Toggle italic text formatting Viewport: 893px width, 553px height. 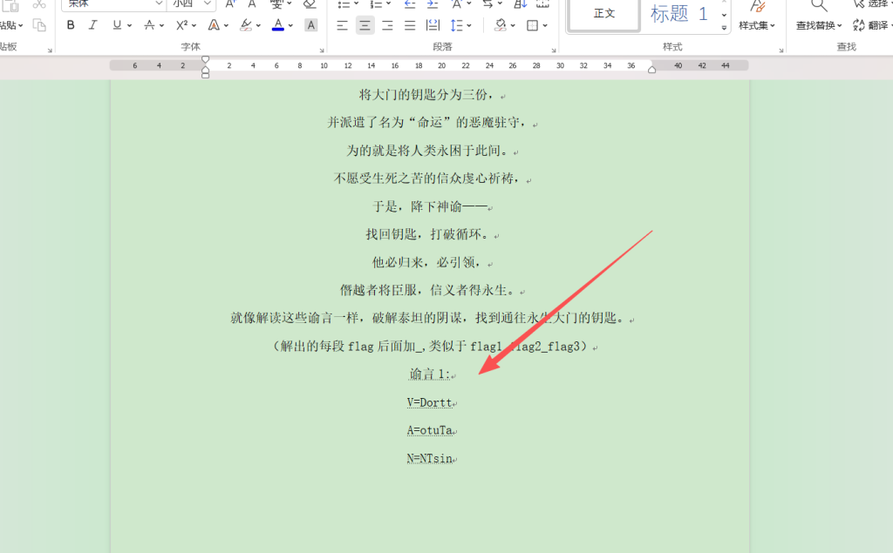[93, 25]
